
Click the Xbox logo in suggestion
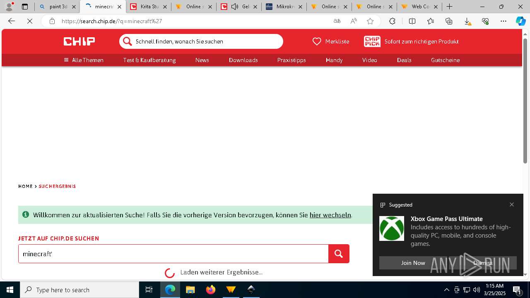(x=392, y=228)
